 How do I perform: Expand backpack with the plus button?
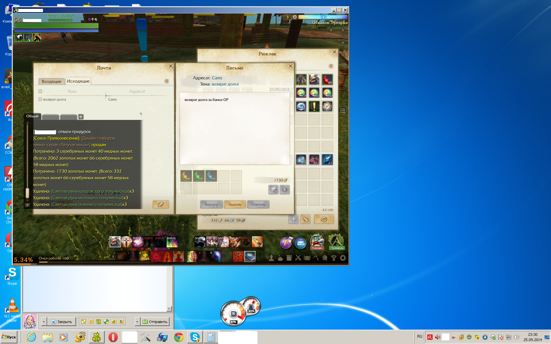click(x=294, y=219)
